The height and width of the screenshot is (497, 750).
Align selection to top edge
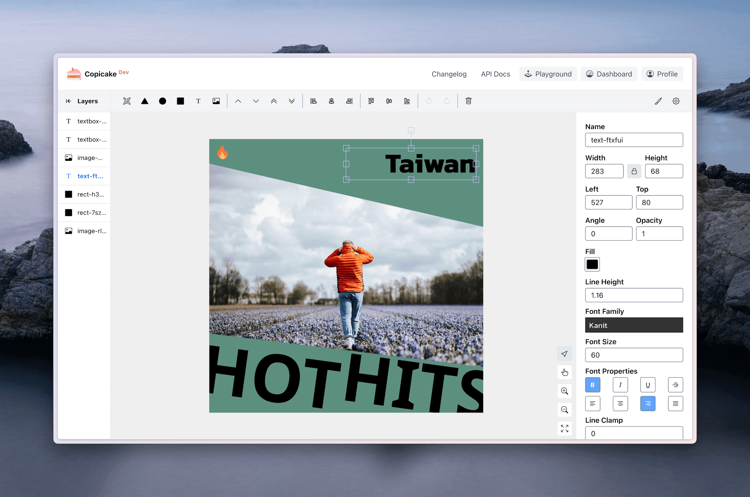coord(371,101)
